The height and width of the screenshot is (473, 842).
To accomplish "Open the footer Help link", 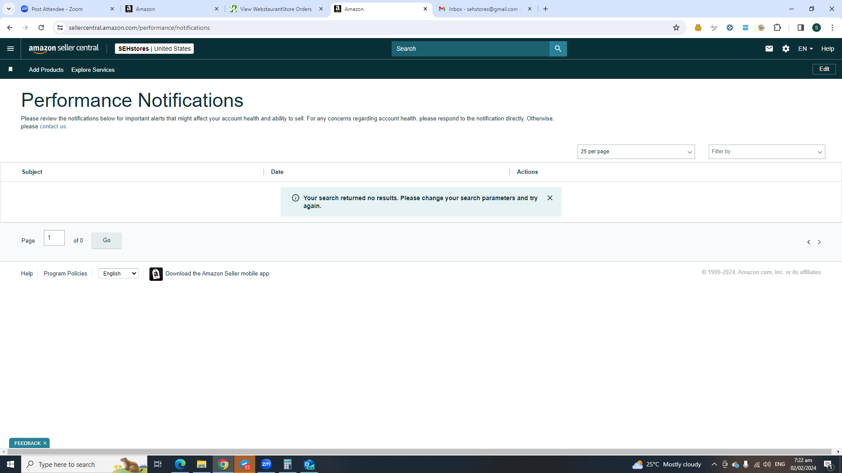I will pyautogui.click(x=27, y=273).
